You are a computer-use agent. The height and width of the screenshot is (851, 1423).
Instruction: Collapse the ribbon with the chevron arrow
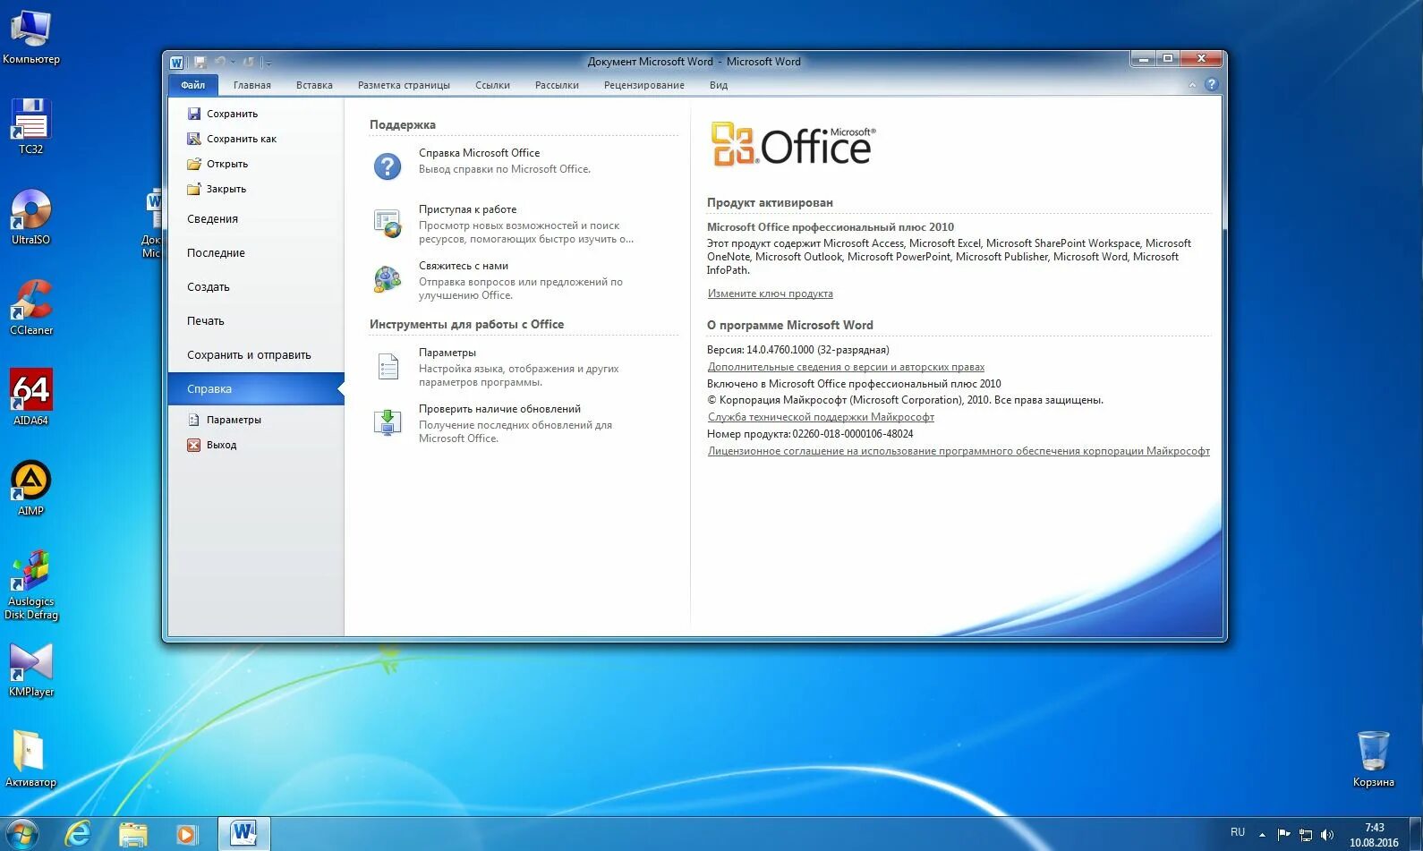pos(1192,85)
